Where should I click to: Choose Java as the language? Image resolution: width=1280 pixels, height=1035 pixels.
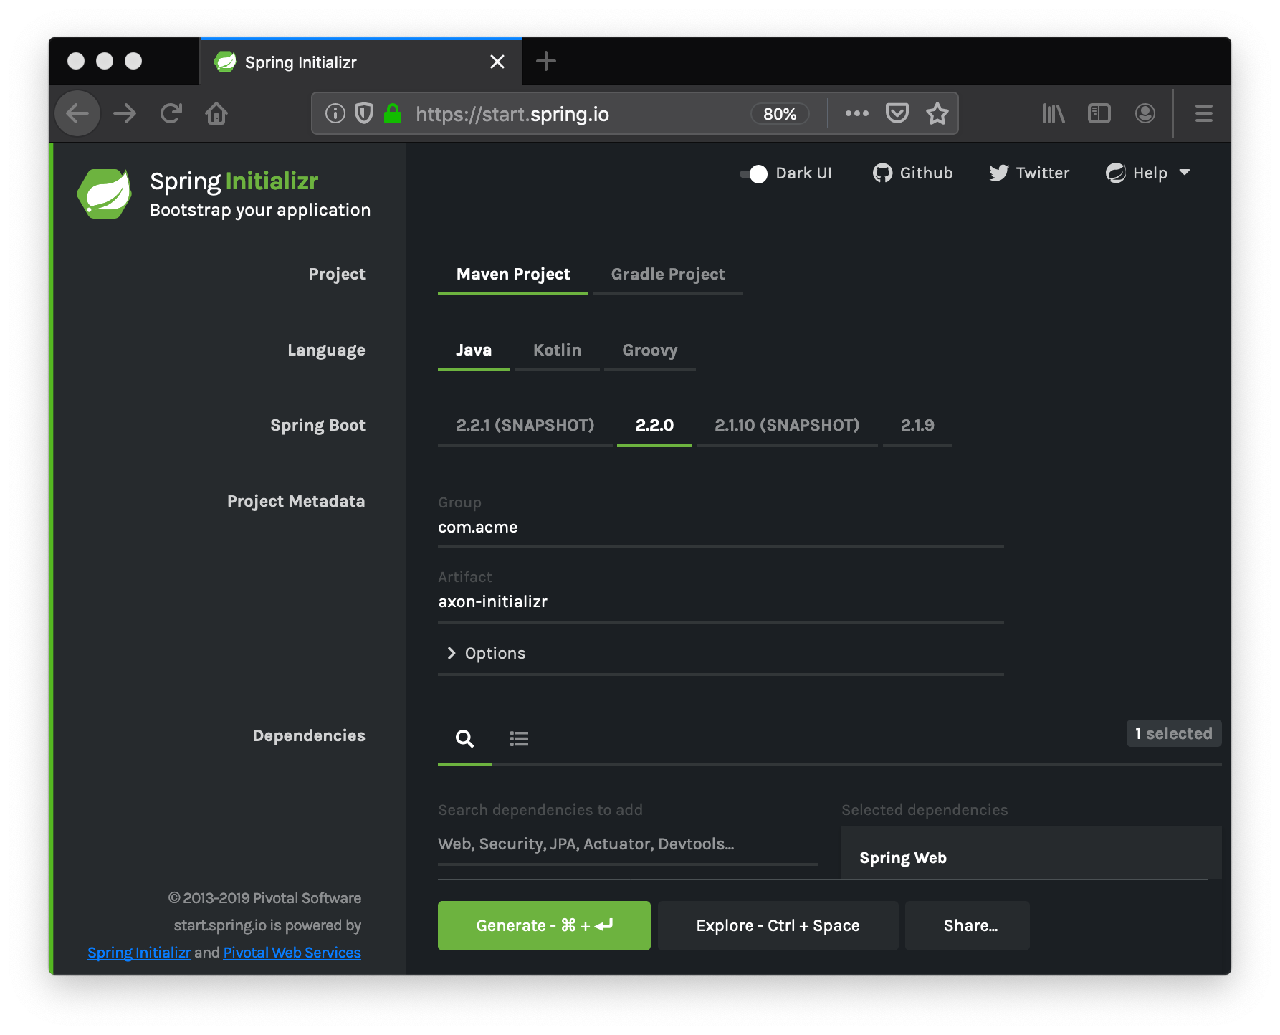(474, 350)
